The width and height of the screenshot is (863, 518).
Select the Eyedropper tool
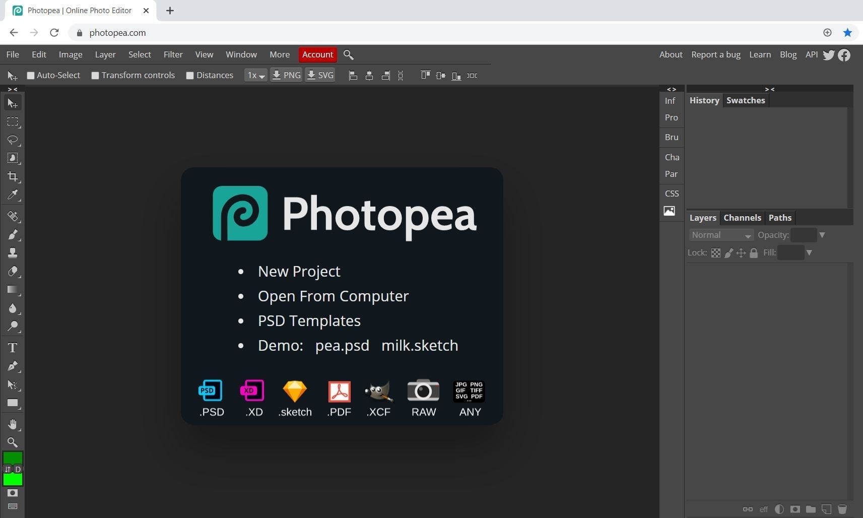[x=13, y=195]
